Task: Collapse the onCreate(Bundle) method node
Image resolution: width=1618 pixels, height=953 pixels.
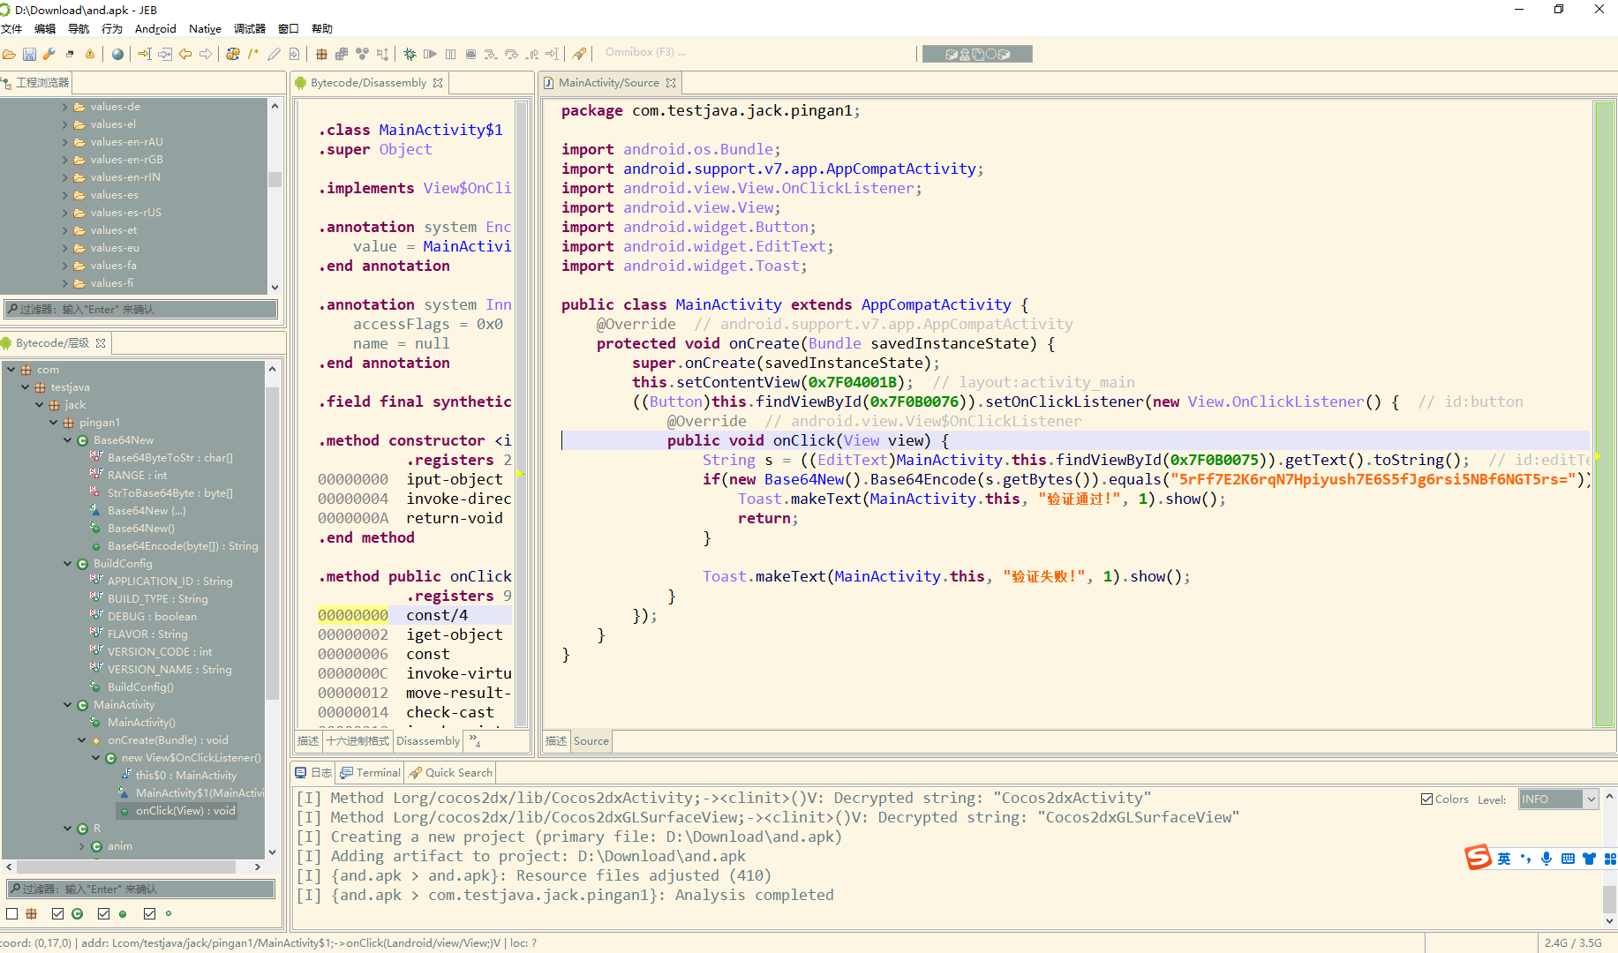Action: 82,739
